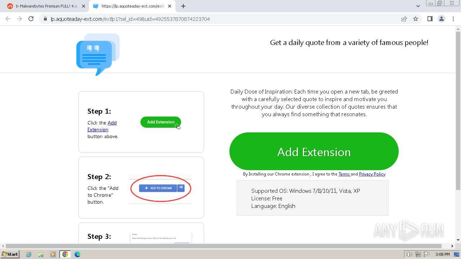The height and width of the screenshot is (259, 461).
Task: Click the Daily Dose of Inspiration paragraph
Action: click(314, 103)
